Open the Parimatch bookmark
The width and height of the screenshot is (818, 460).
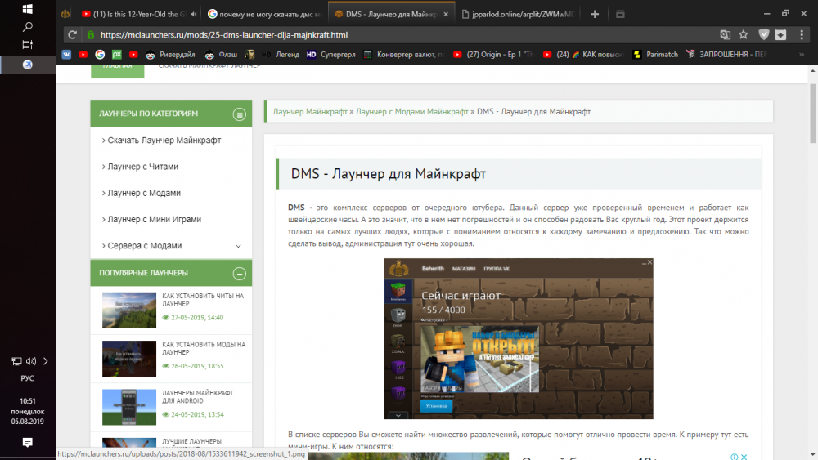pos(654,54)
